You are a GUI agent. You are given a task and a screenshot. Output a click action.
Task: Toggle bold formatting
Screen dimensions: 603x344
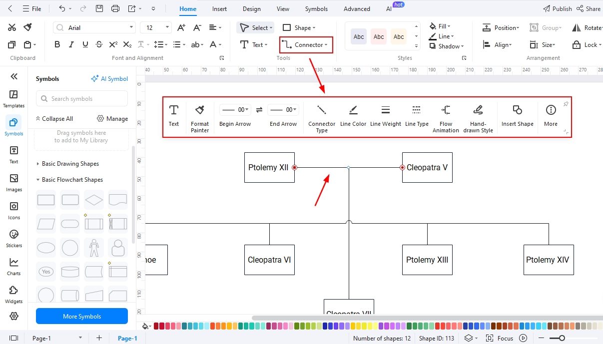[57, 44]
